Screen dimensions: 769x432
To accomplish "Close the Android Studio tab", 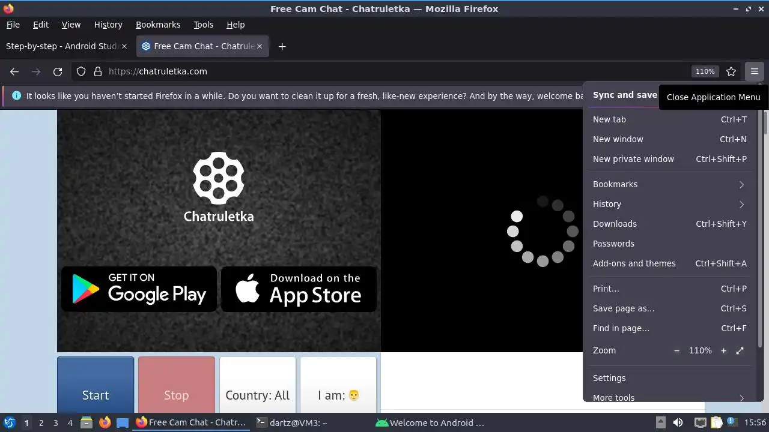I will pyautogui.click(x=124, y=46).
